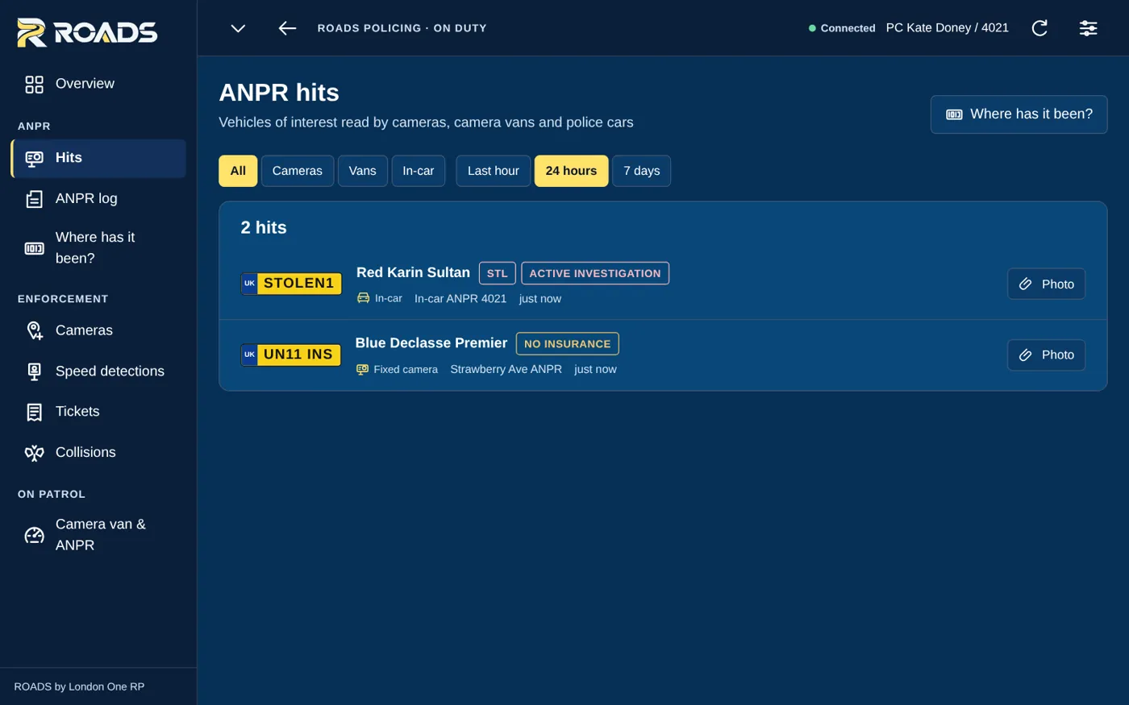This screenshot has height=705, width=1129.
Task: Click the In-car ANPR 4021 source text
Action: tap(460, 299)
